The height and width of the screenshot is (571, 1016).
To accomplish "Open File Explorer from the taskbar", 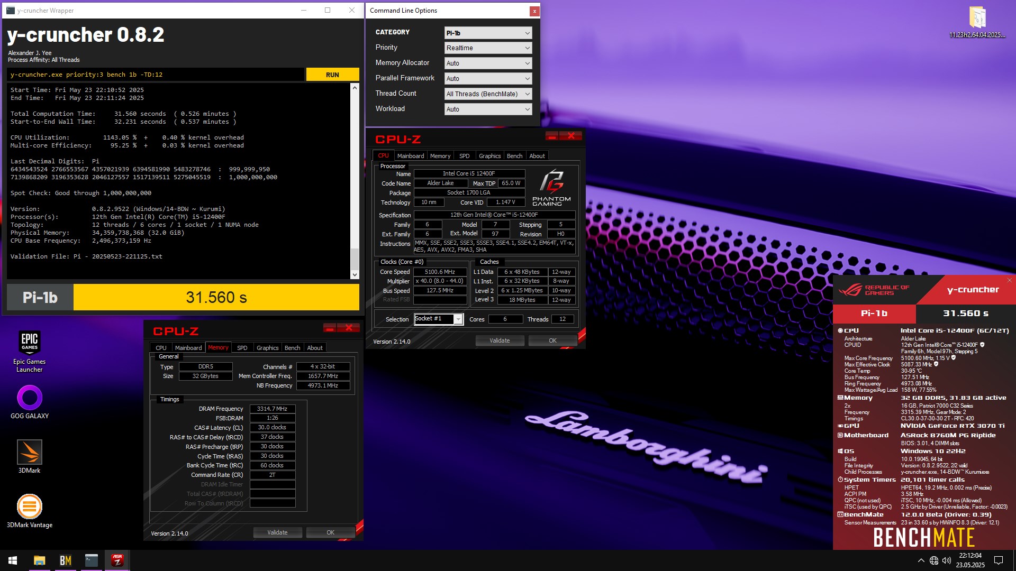I will point(39,560).
